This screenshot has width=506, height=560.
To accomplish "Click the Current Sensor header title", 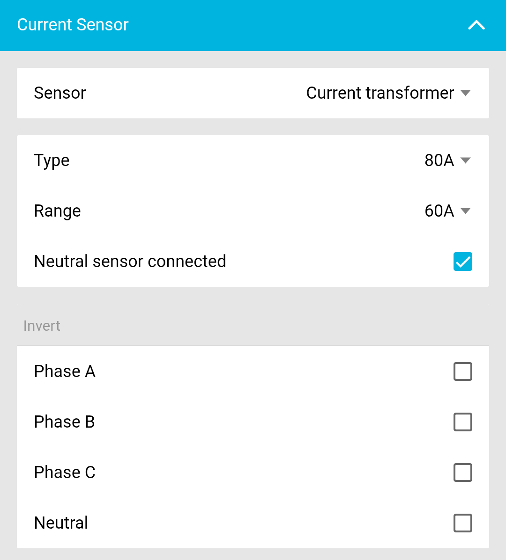I will pos(73,25).
